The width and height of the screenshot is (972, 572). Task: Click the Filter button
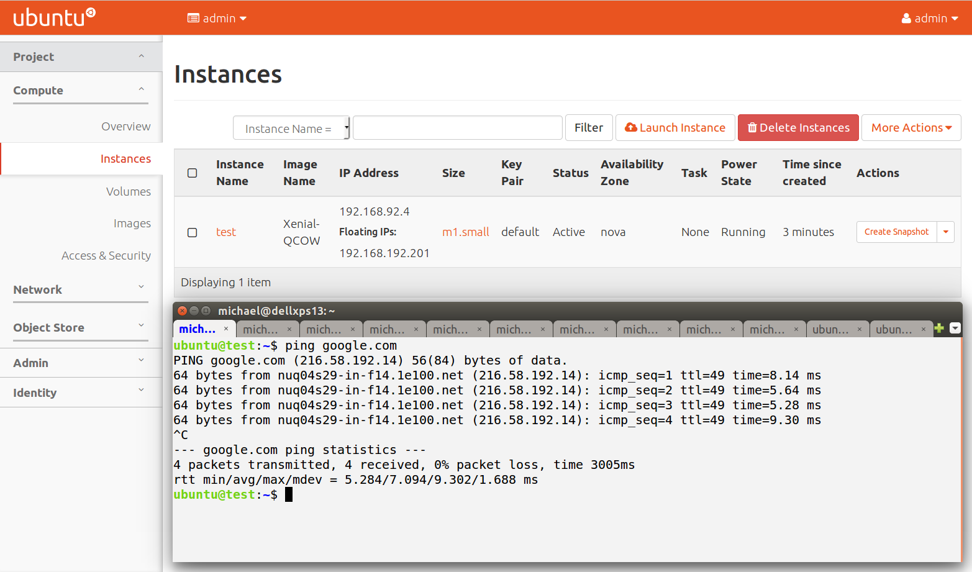[x=589, y=127]
